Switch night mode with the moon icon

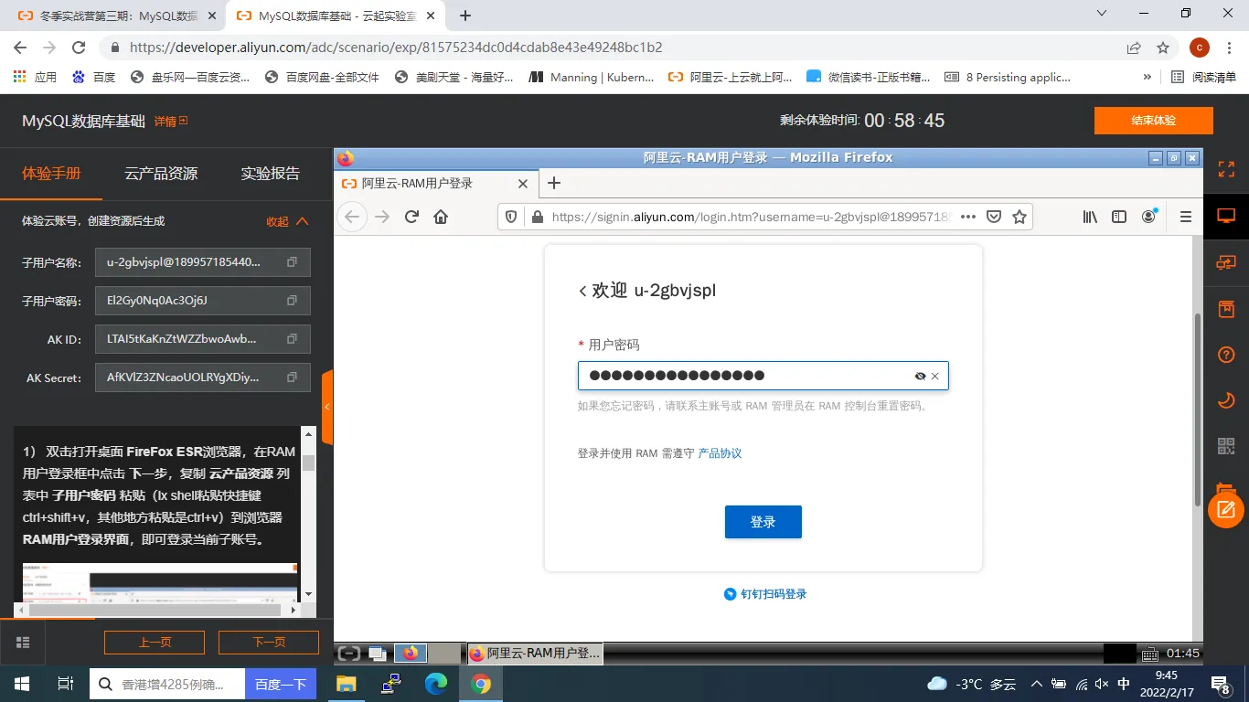tap(1226, 400)
